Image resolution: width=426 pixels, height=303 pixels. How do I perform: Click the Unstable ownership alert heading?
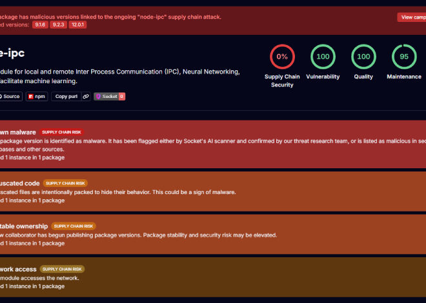[x=24, y=226]
